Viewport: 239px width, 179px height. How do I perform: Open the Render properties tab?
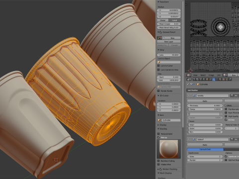tap(194, 79)
